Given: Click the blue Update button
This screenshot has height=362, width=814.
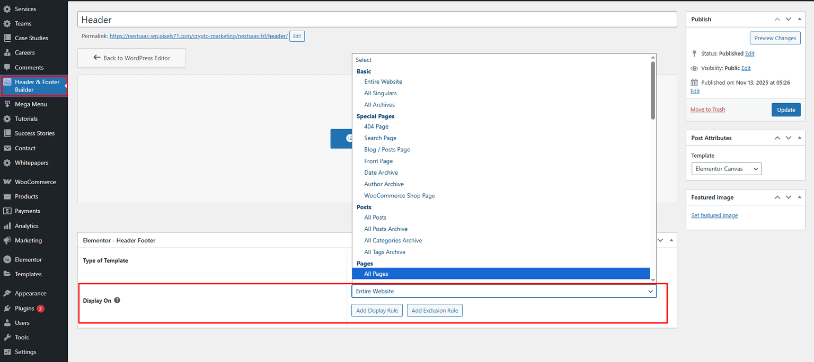Looking at the screenshot, I should pos(786,110).
